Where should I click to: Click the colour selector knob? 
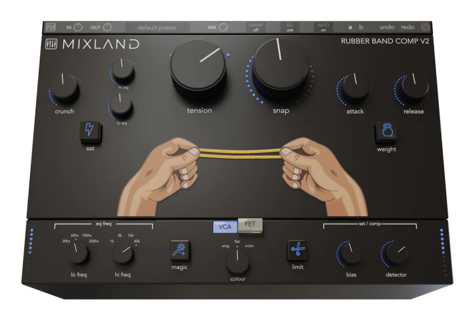237,262
